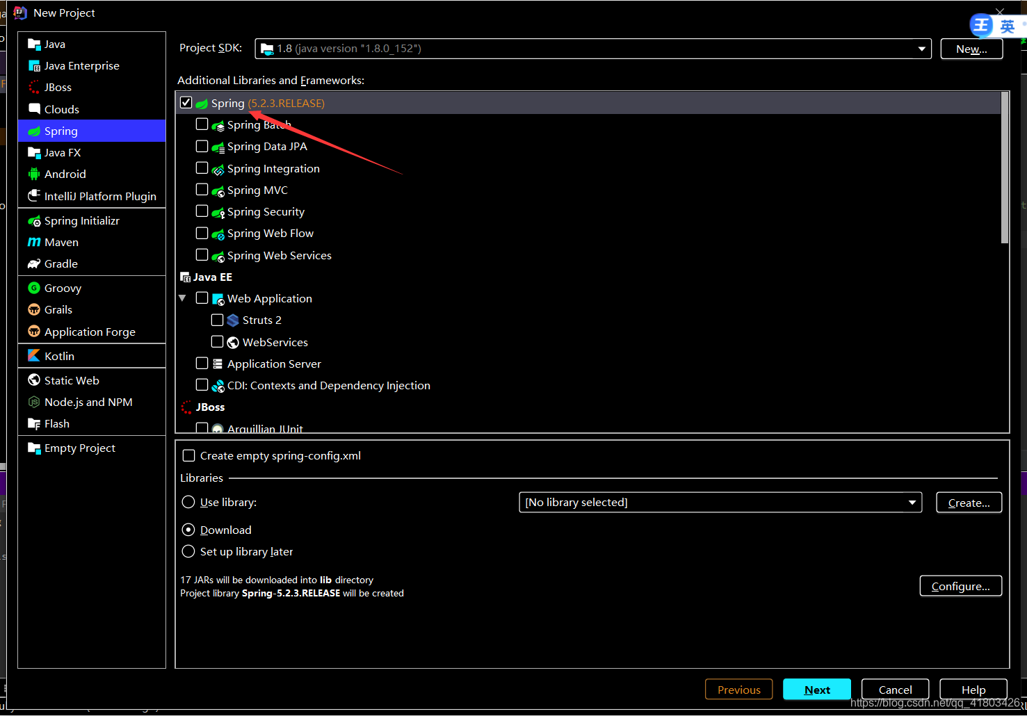Select the Use library radio button

(x=188, y=503)
